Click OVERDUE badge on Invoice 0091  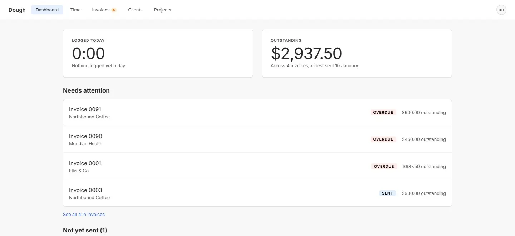tap(383, 112)
